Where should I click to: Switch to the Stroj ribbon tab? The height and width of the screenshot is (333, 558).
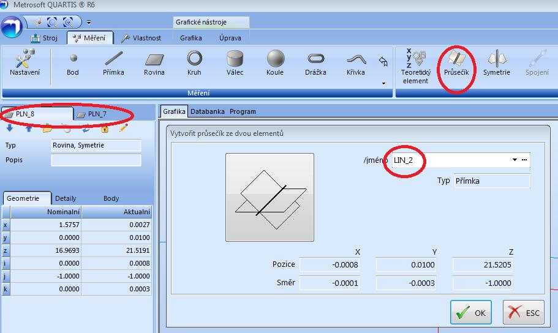pyautogui.click(x=43, y=38)
